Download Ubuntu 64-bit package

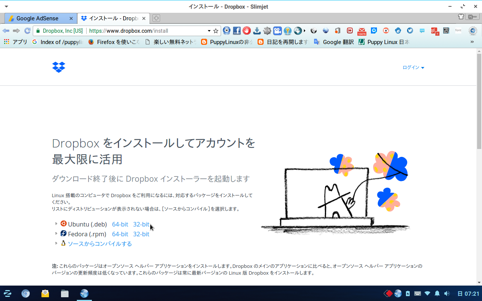(x=120, y=224)
